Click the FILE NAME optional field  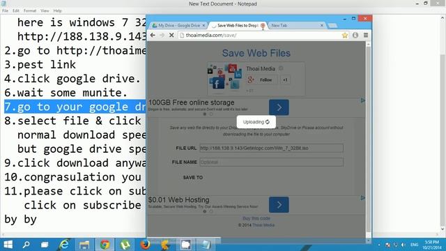click(x=271, y=162)
